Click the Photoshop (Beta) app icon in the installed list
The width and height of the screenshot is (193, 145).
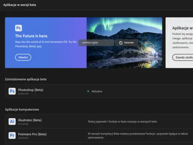click(x=12, y=91)
